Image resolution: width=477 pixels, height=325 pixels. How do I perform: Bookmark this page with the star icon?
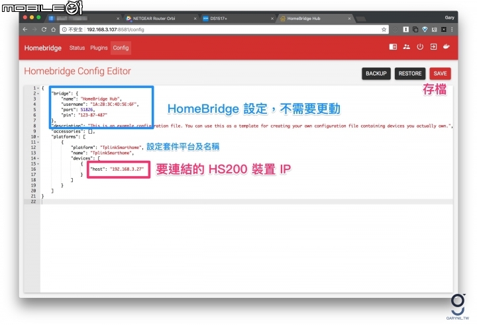pos(384,30)
